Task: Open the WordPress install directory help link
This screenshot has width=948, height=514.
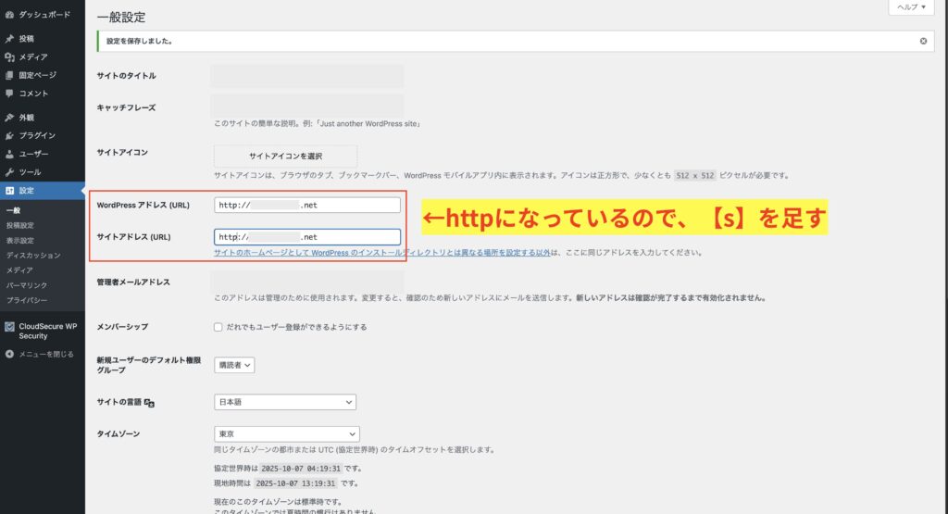Action: 383,252
